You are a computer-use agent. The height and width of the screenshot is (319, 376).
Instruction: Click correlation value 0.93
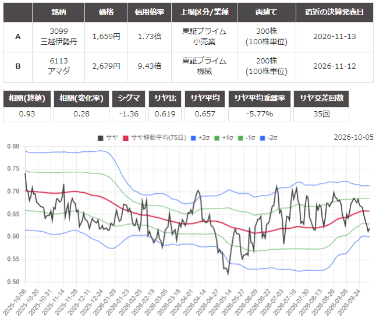pos(27,114)
